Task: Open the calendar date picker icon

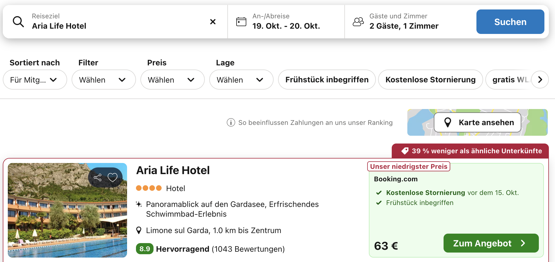Action: pyautogui.click(x=241, y=22)
